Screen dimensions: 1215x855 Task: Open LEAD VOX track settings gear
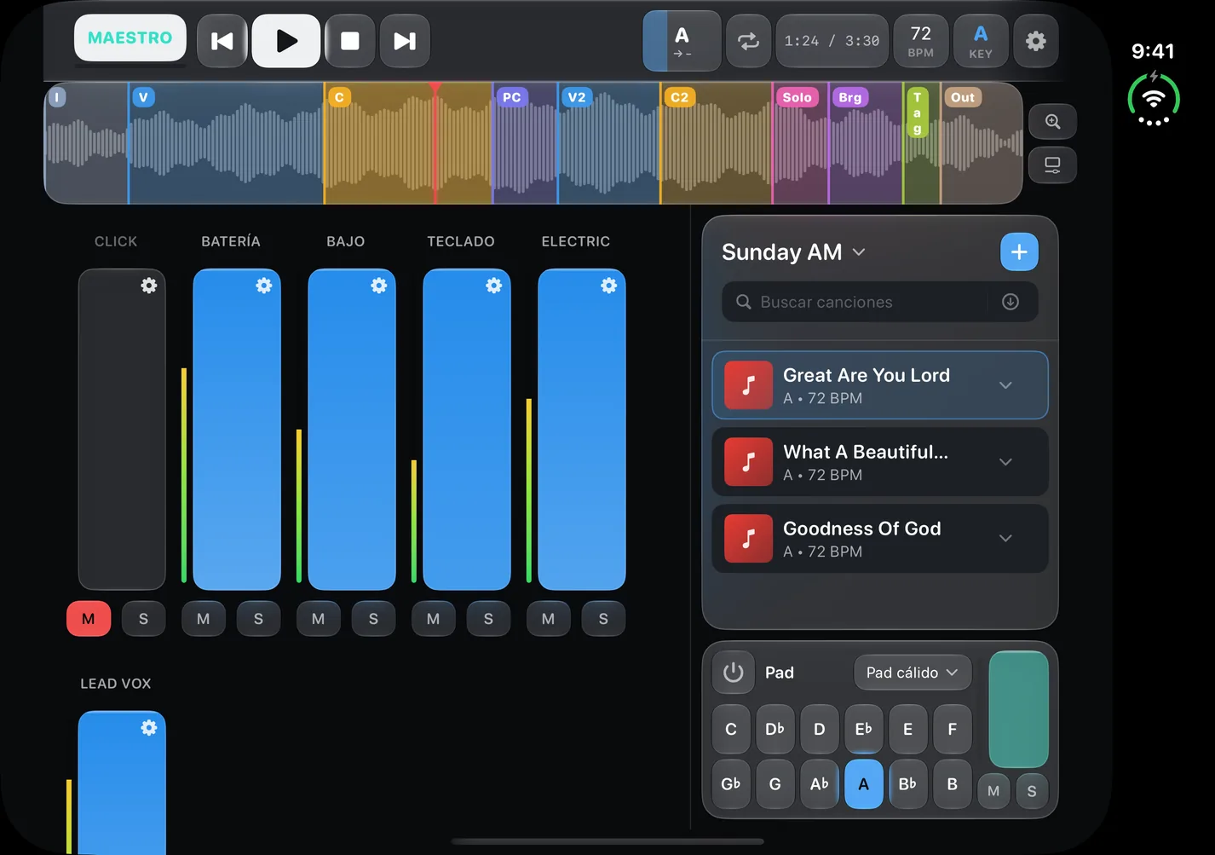[x=149, y=727]
